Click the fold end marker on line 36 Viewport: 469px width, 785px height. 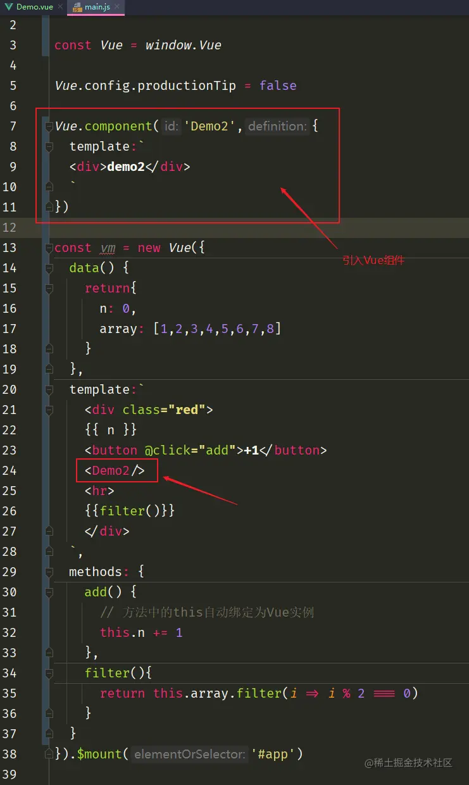[49, 713]
